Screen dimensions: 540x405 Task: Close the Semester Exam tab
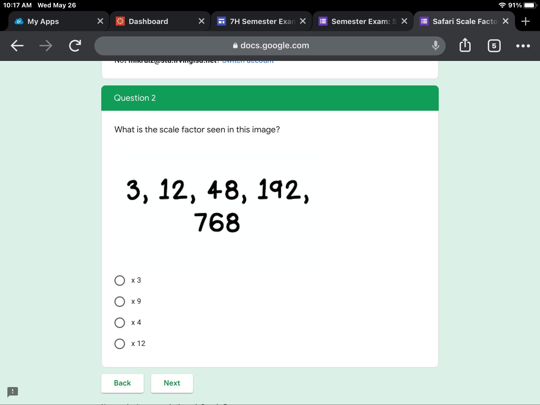point(404,21)
